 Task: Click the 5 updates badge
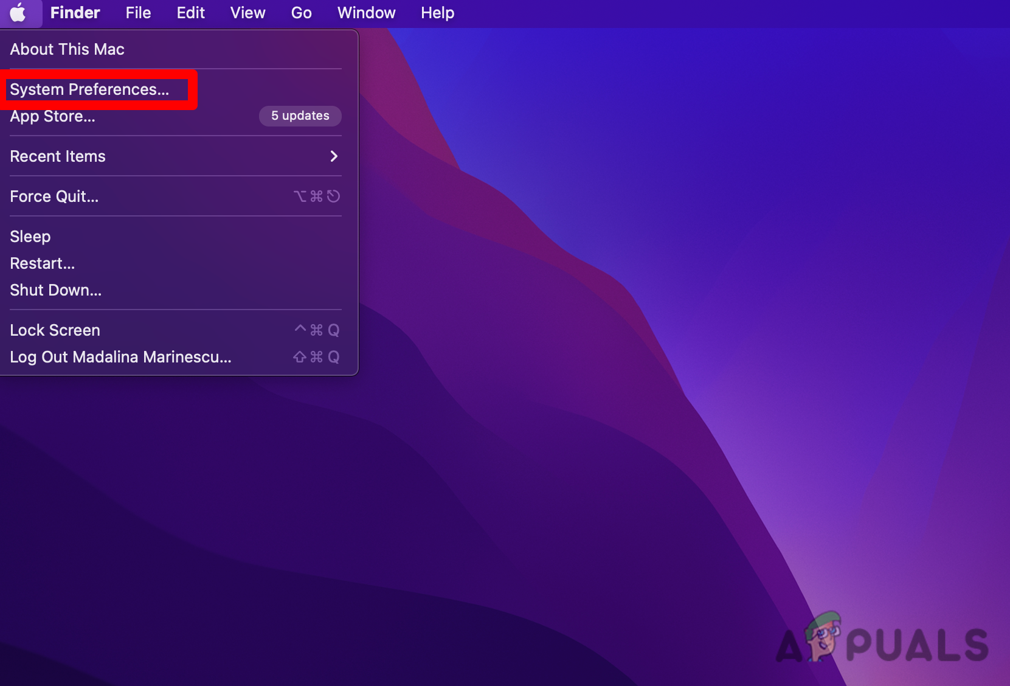coord(300,116)
